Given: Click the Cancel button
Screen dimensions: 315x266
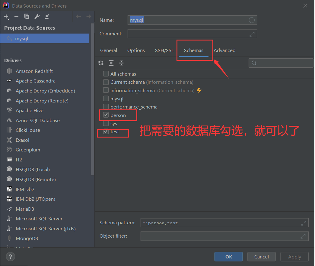Looking at the screenshot, I should coord(261,257).
